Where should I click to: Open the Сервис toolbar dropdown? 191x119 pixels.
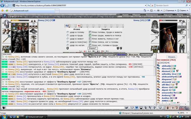187,10
